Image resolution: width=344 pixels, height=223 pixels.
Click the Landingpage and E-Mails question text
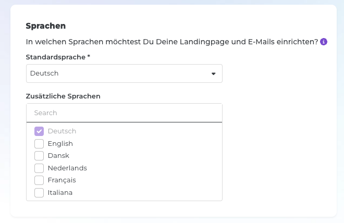pos(172,42)
